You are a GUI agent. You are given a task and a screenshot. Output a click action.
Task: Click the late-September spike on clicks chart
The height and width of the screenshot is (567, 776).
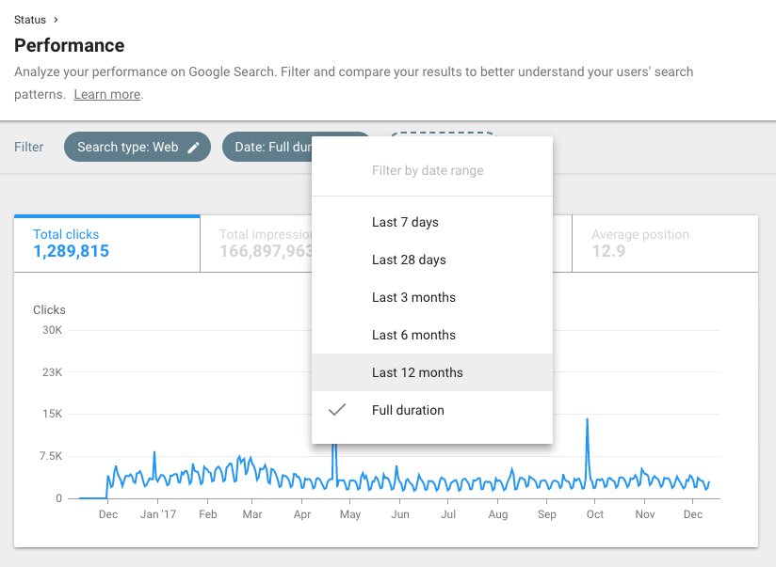(588, 420)
